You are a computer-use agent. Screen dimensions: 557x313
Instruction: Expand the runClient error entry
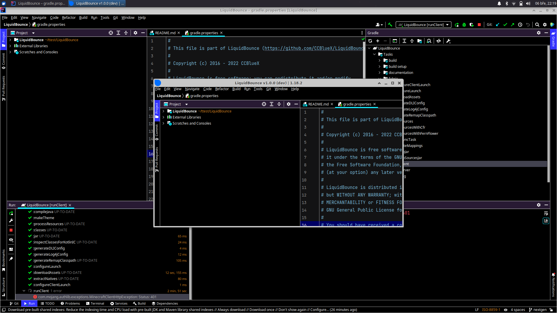[24, 291]
